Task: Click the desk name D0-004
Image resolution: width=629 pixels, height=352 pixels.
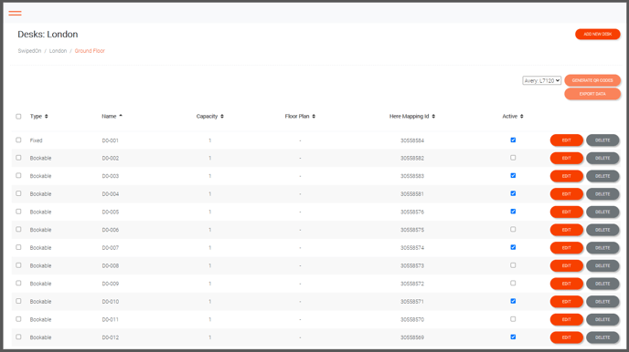Action: [x=111, y=194]
